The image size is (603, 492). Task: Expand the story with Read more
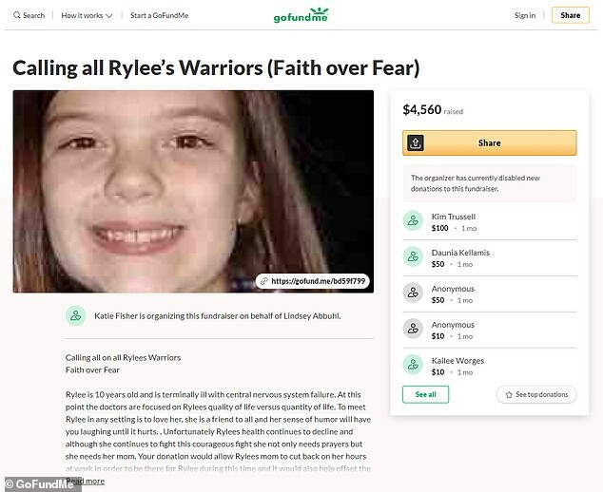(x=85, y=482)
